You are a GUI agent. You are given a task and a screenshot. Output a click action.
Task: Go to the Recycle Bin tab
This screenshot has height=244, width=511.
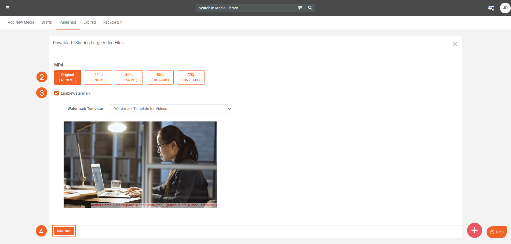(113, 22)
